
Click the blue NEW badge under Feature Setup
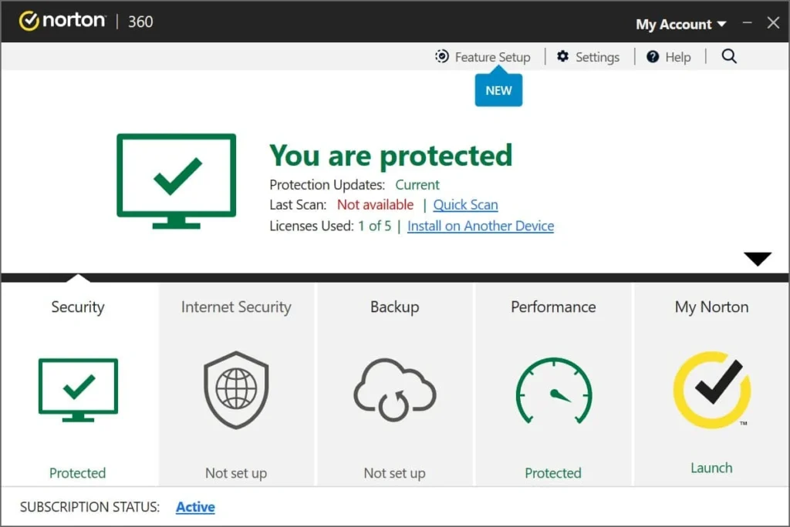498,91
